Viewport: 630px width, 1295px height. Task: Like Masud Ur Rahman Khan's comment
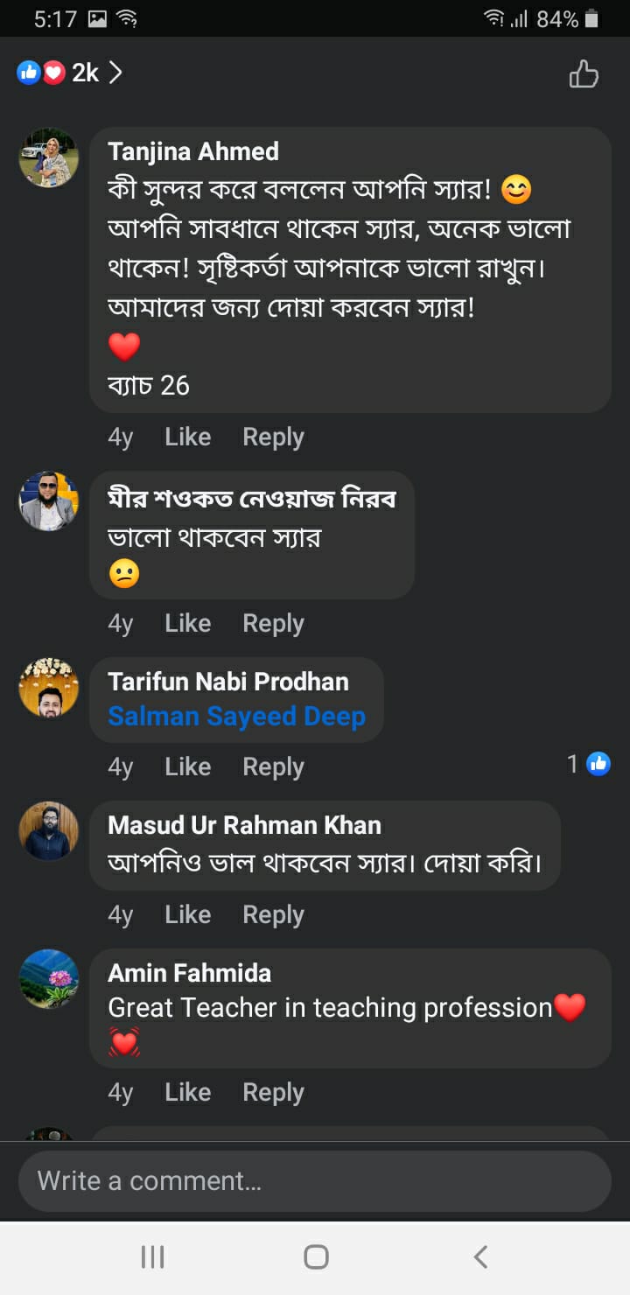(x=187, y=914)
